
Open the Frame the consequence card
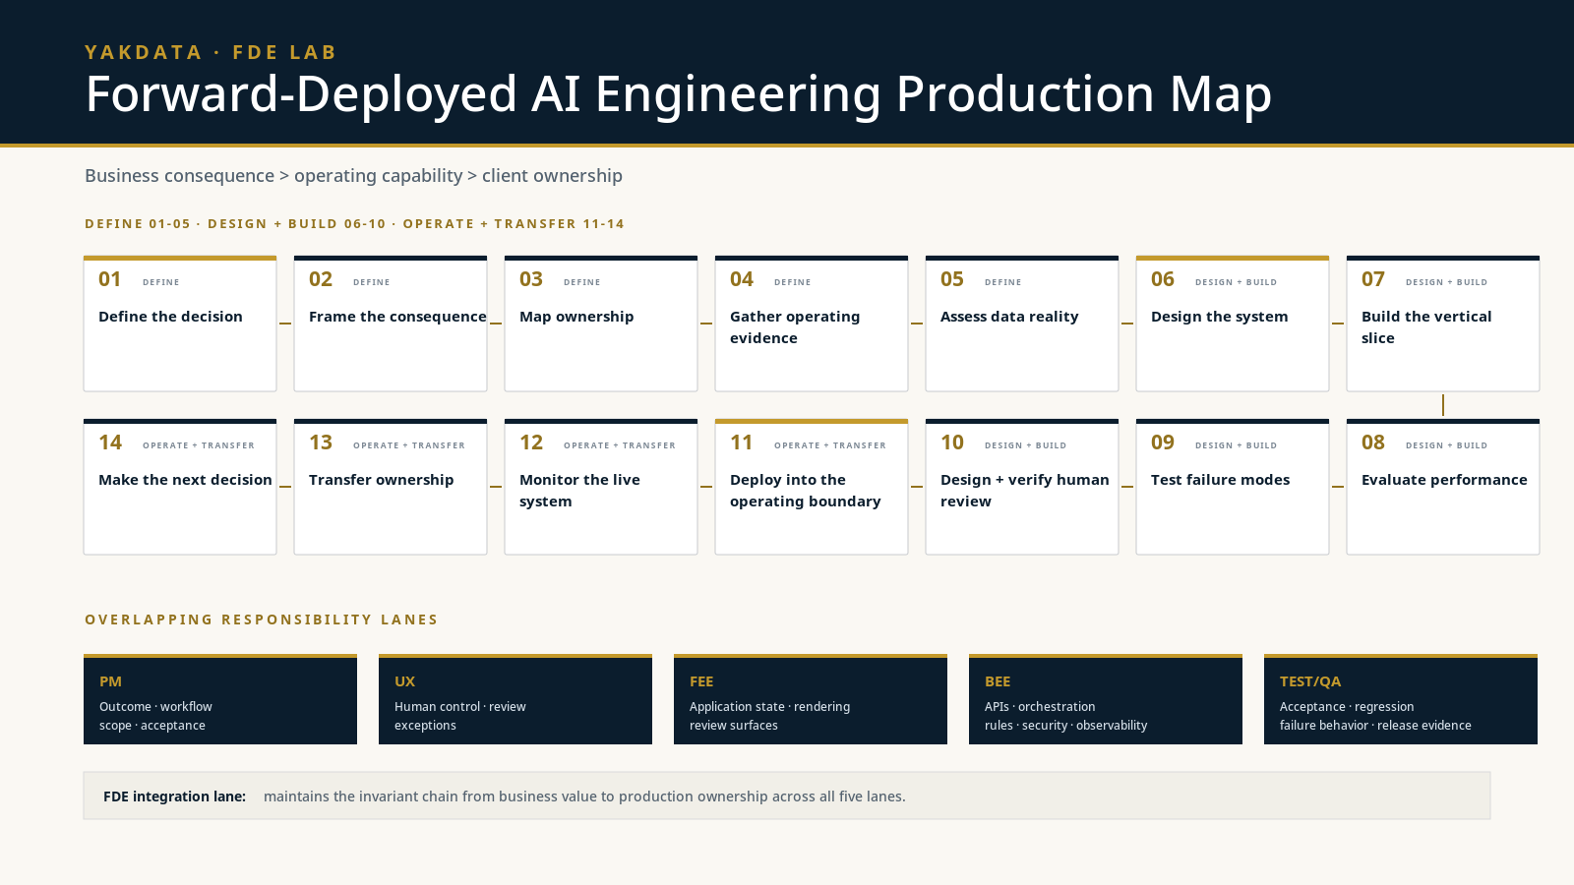391,324
